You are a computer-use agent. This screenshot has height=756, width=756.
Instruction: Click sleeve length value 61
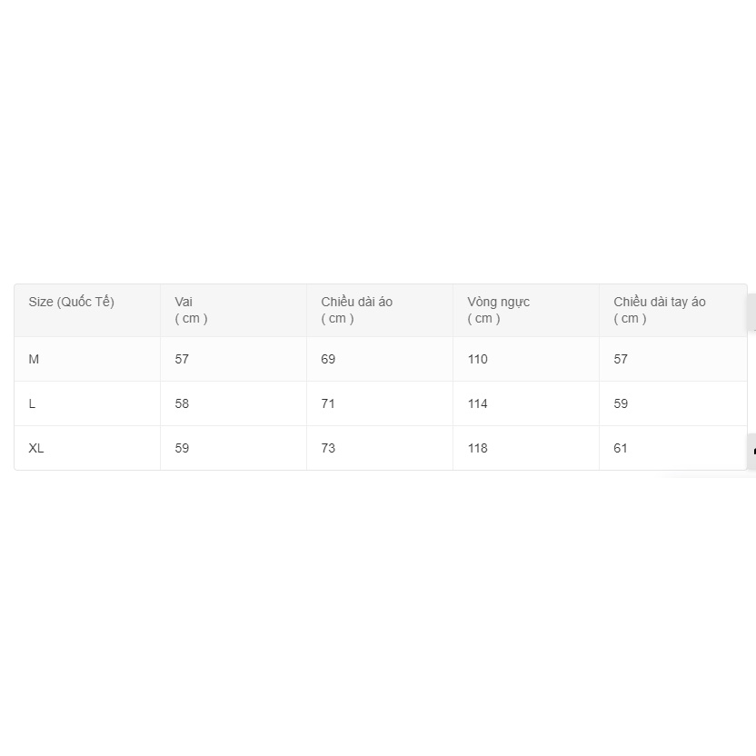click(x=621, y=448)
